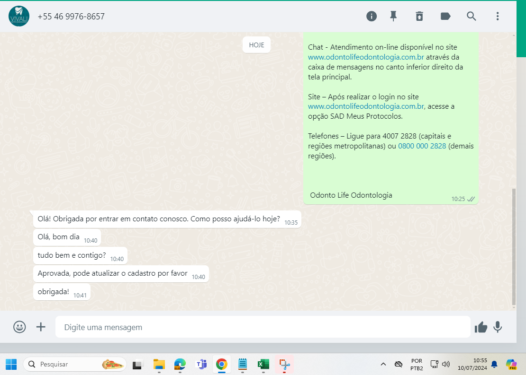Select the 'tudo bem e contigo?' message
The width and height of the screenshot is (526, 375).
pyautogui.click(x=80, y=255)
